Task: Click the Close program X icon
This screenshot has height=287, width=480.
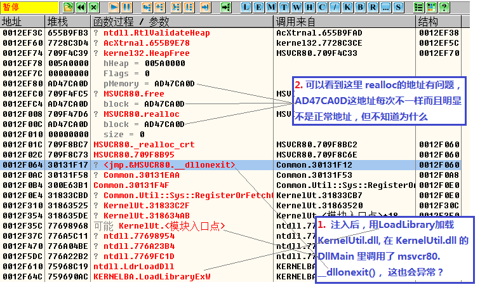Action: (x=94, y=7)
